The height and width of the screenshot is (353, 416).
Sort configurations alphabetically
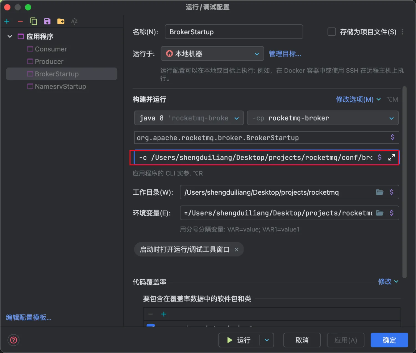[x=74, y=21]
